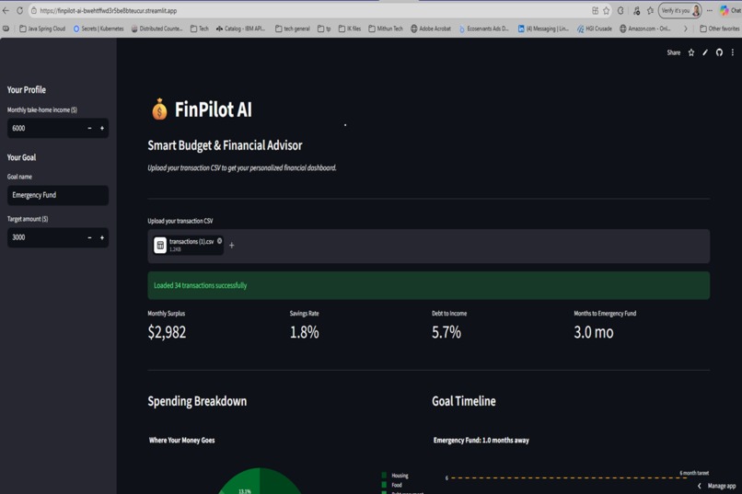Open the Ecoservants Ads bookmark
Screen dimensions: 742x494
click(x=483, y=29)
